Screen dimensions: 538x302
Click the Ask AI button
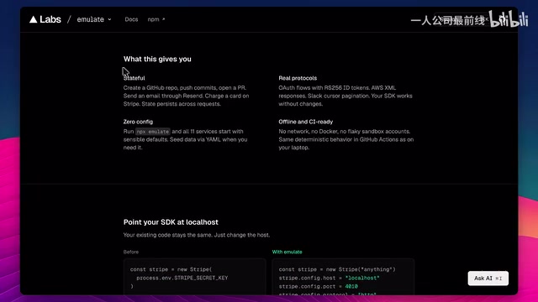click(488, 279)
